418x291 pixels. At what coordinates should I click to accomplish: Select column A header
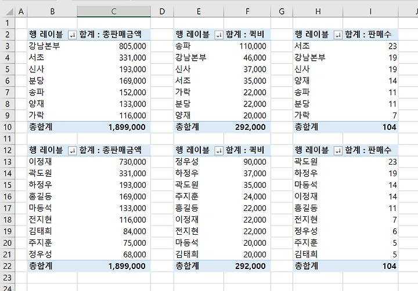(21, 12)
